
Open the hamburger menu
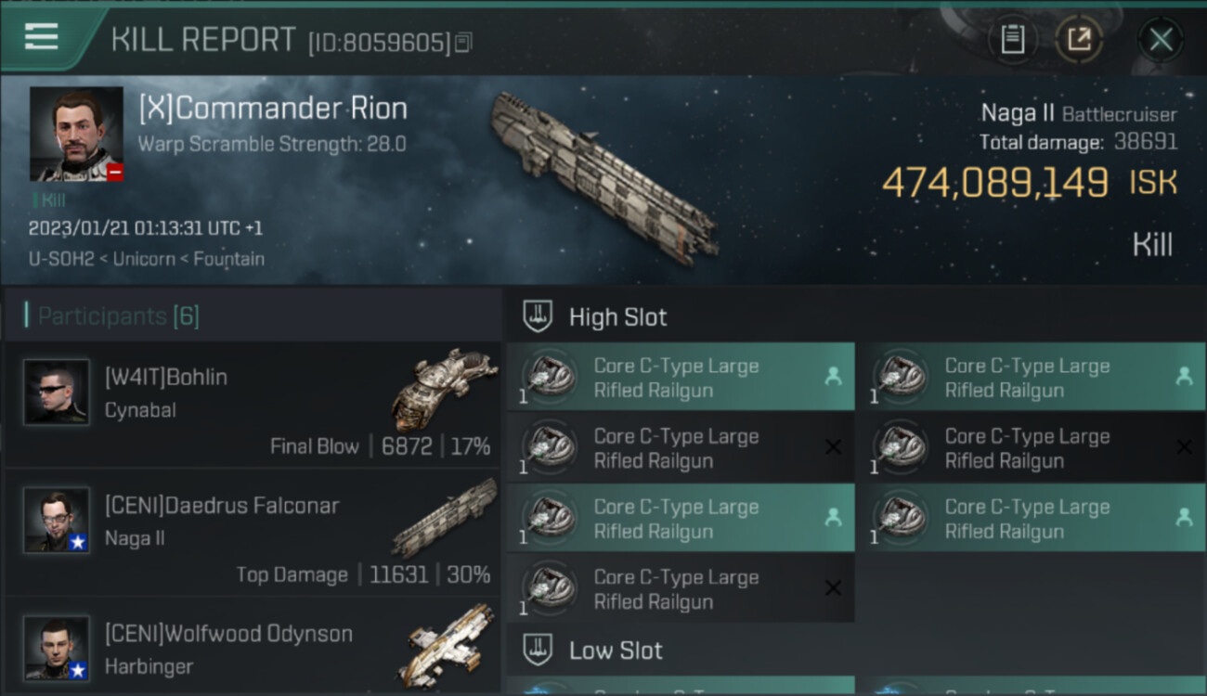tap(41, 37)
